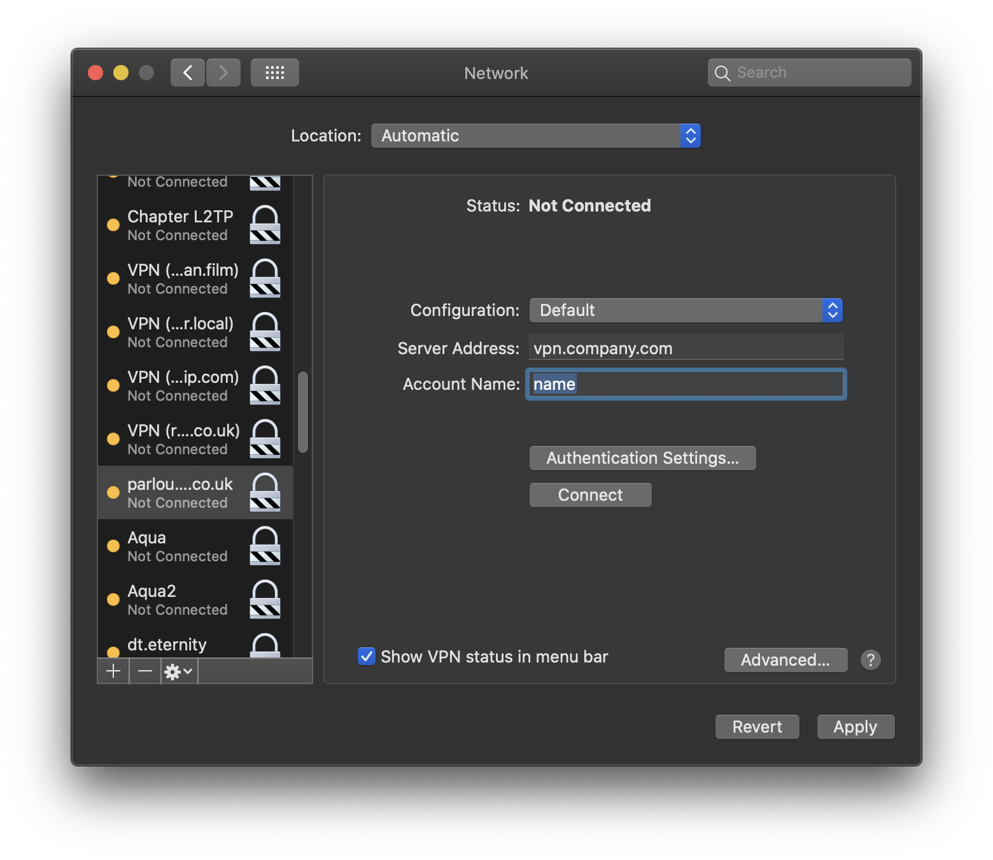The height and width of the screenshot is (860, 993).
Task: Open the Location dropdown
Action: [x=536, y=136]
